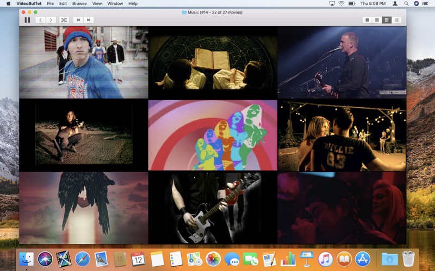Image resolution: width=435 pixels, height=271 pixels.
Task: Switch to 4x4 grid layout
Action: click(396, 20)
